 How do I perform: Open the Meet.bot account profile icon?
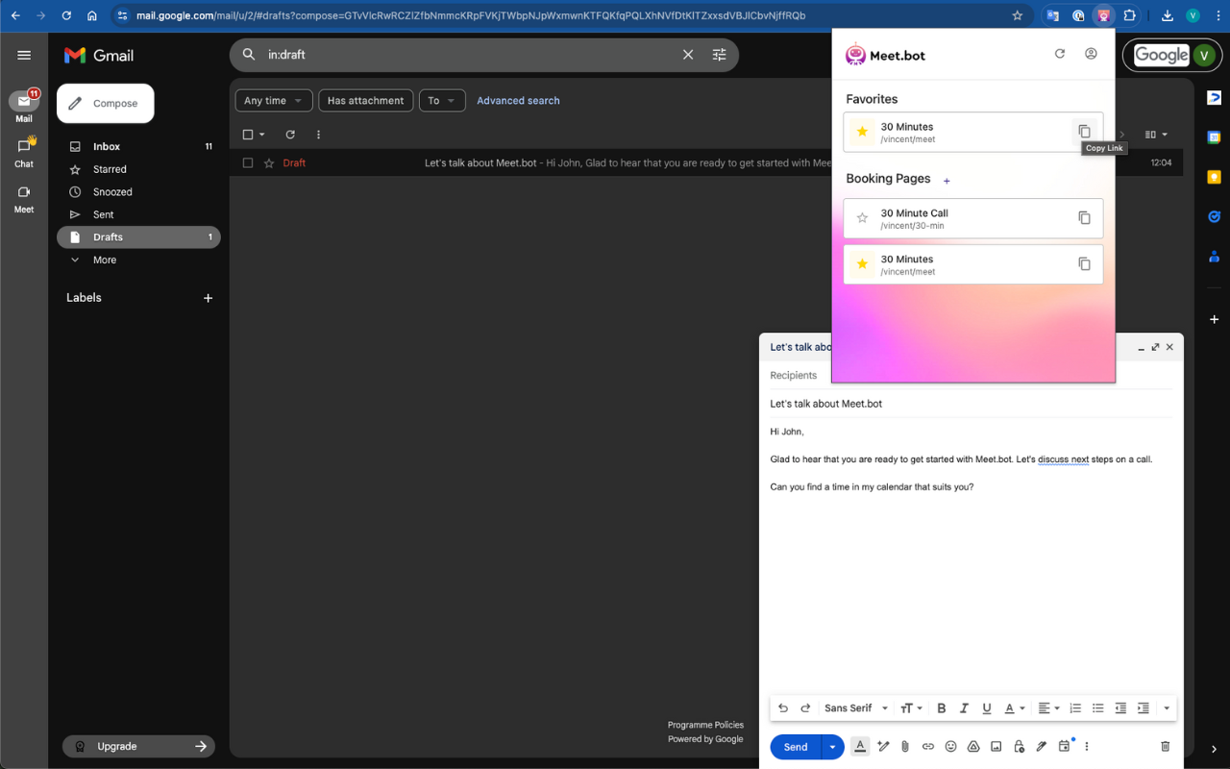1091,54
